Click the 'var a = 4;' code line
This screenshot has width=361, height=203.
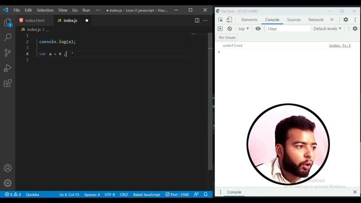[x=52, y=54]
